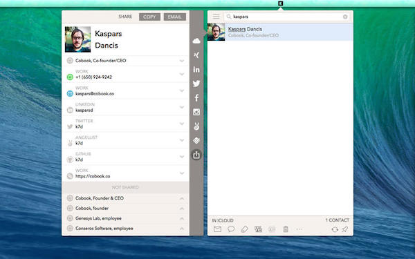The height and width of the screenshot is (259, 415).
Task: Click the EMAIL share button
Action: tap(175, 17)
